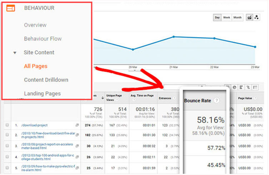Viewport: 269px width, 175px height.
Task: Tick checkbox for accelerometer-based row 3
Action: [x=7, y=145]
